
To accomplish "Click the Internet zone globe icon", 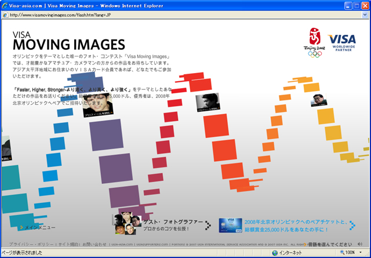I will click(x=275, y=253).
